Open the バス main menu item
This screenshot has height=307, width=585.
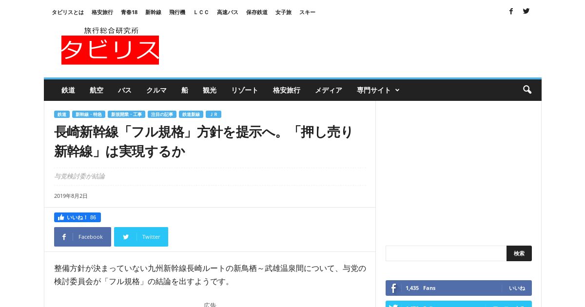125,90
